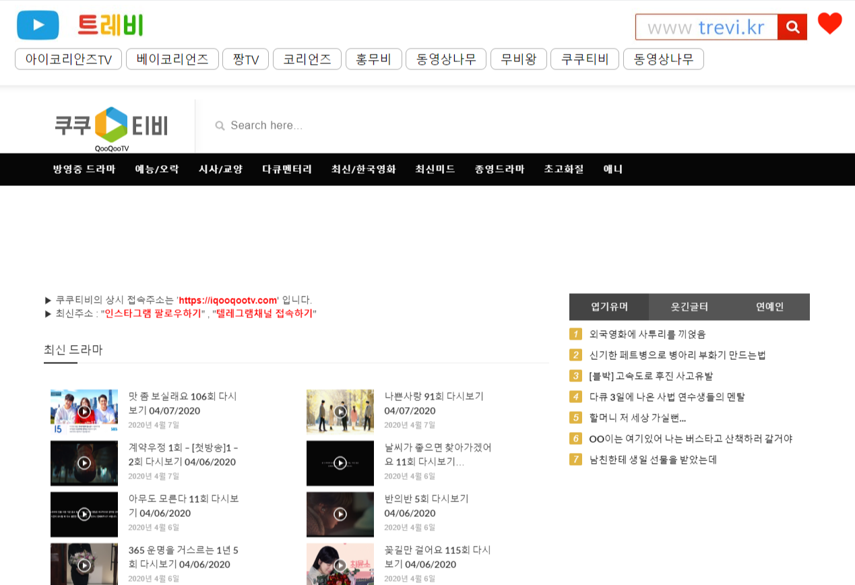Open the 아이코리안즈TV site button
This screenshot has height=585, width=855.
[68, 59]
